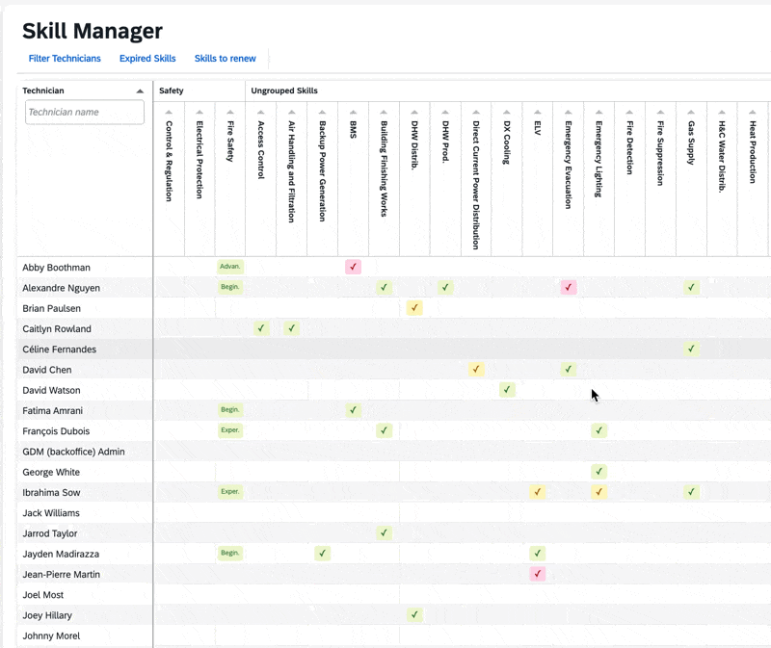Click the Technician name search field

85,113
